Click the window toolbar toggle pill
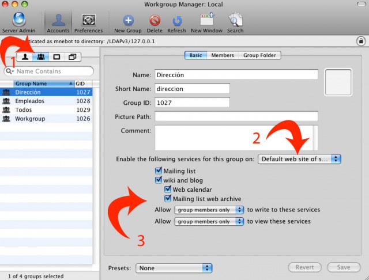The height and width of the screenshot is (280, 369). point(362,4)
